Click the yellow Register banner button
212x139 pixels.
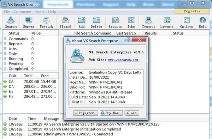[x=192, y=11]
